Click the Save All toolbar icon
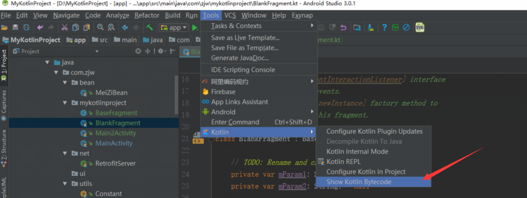Viewport: 527px width, 198px height. point(15,28)
